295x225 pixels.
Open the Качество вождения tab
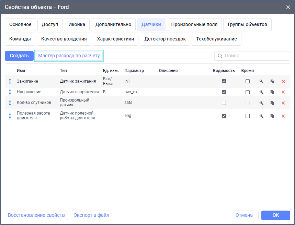[x=64, y=39]
